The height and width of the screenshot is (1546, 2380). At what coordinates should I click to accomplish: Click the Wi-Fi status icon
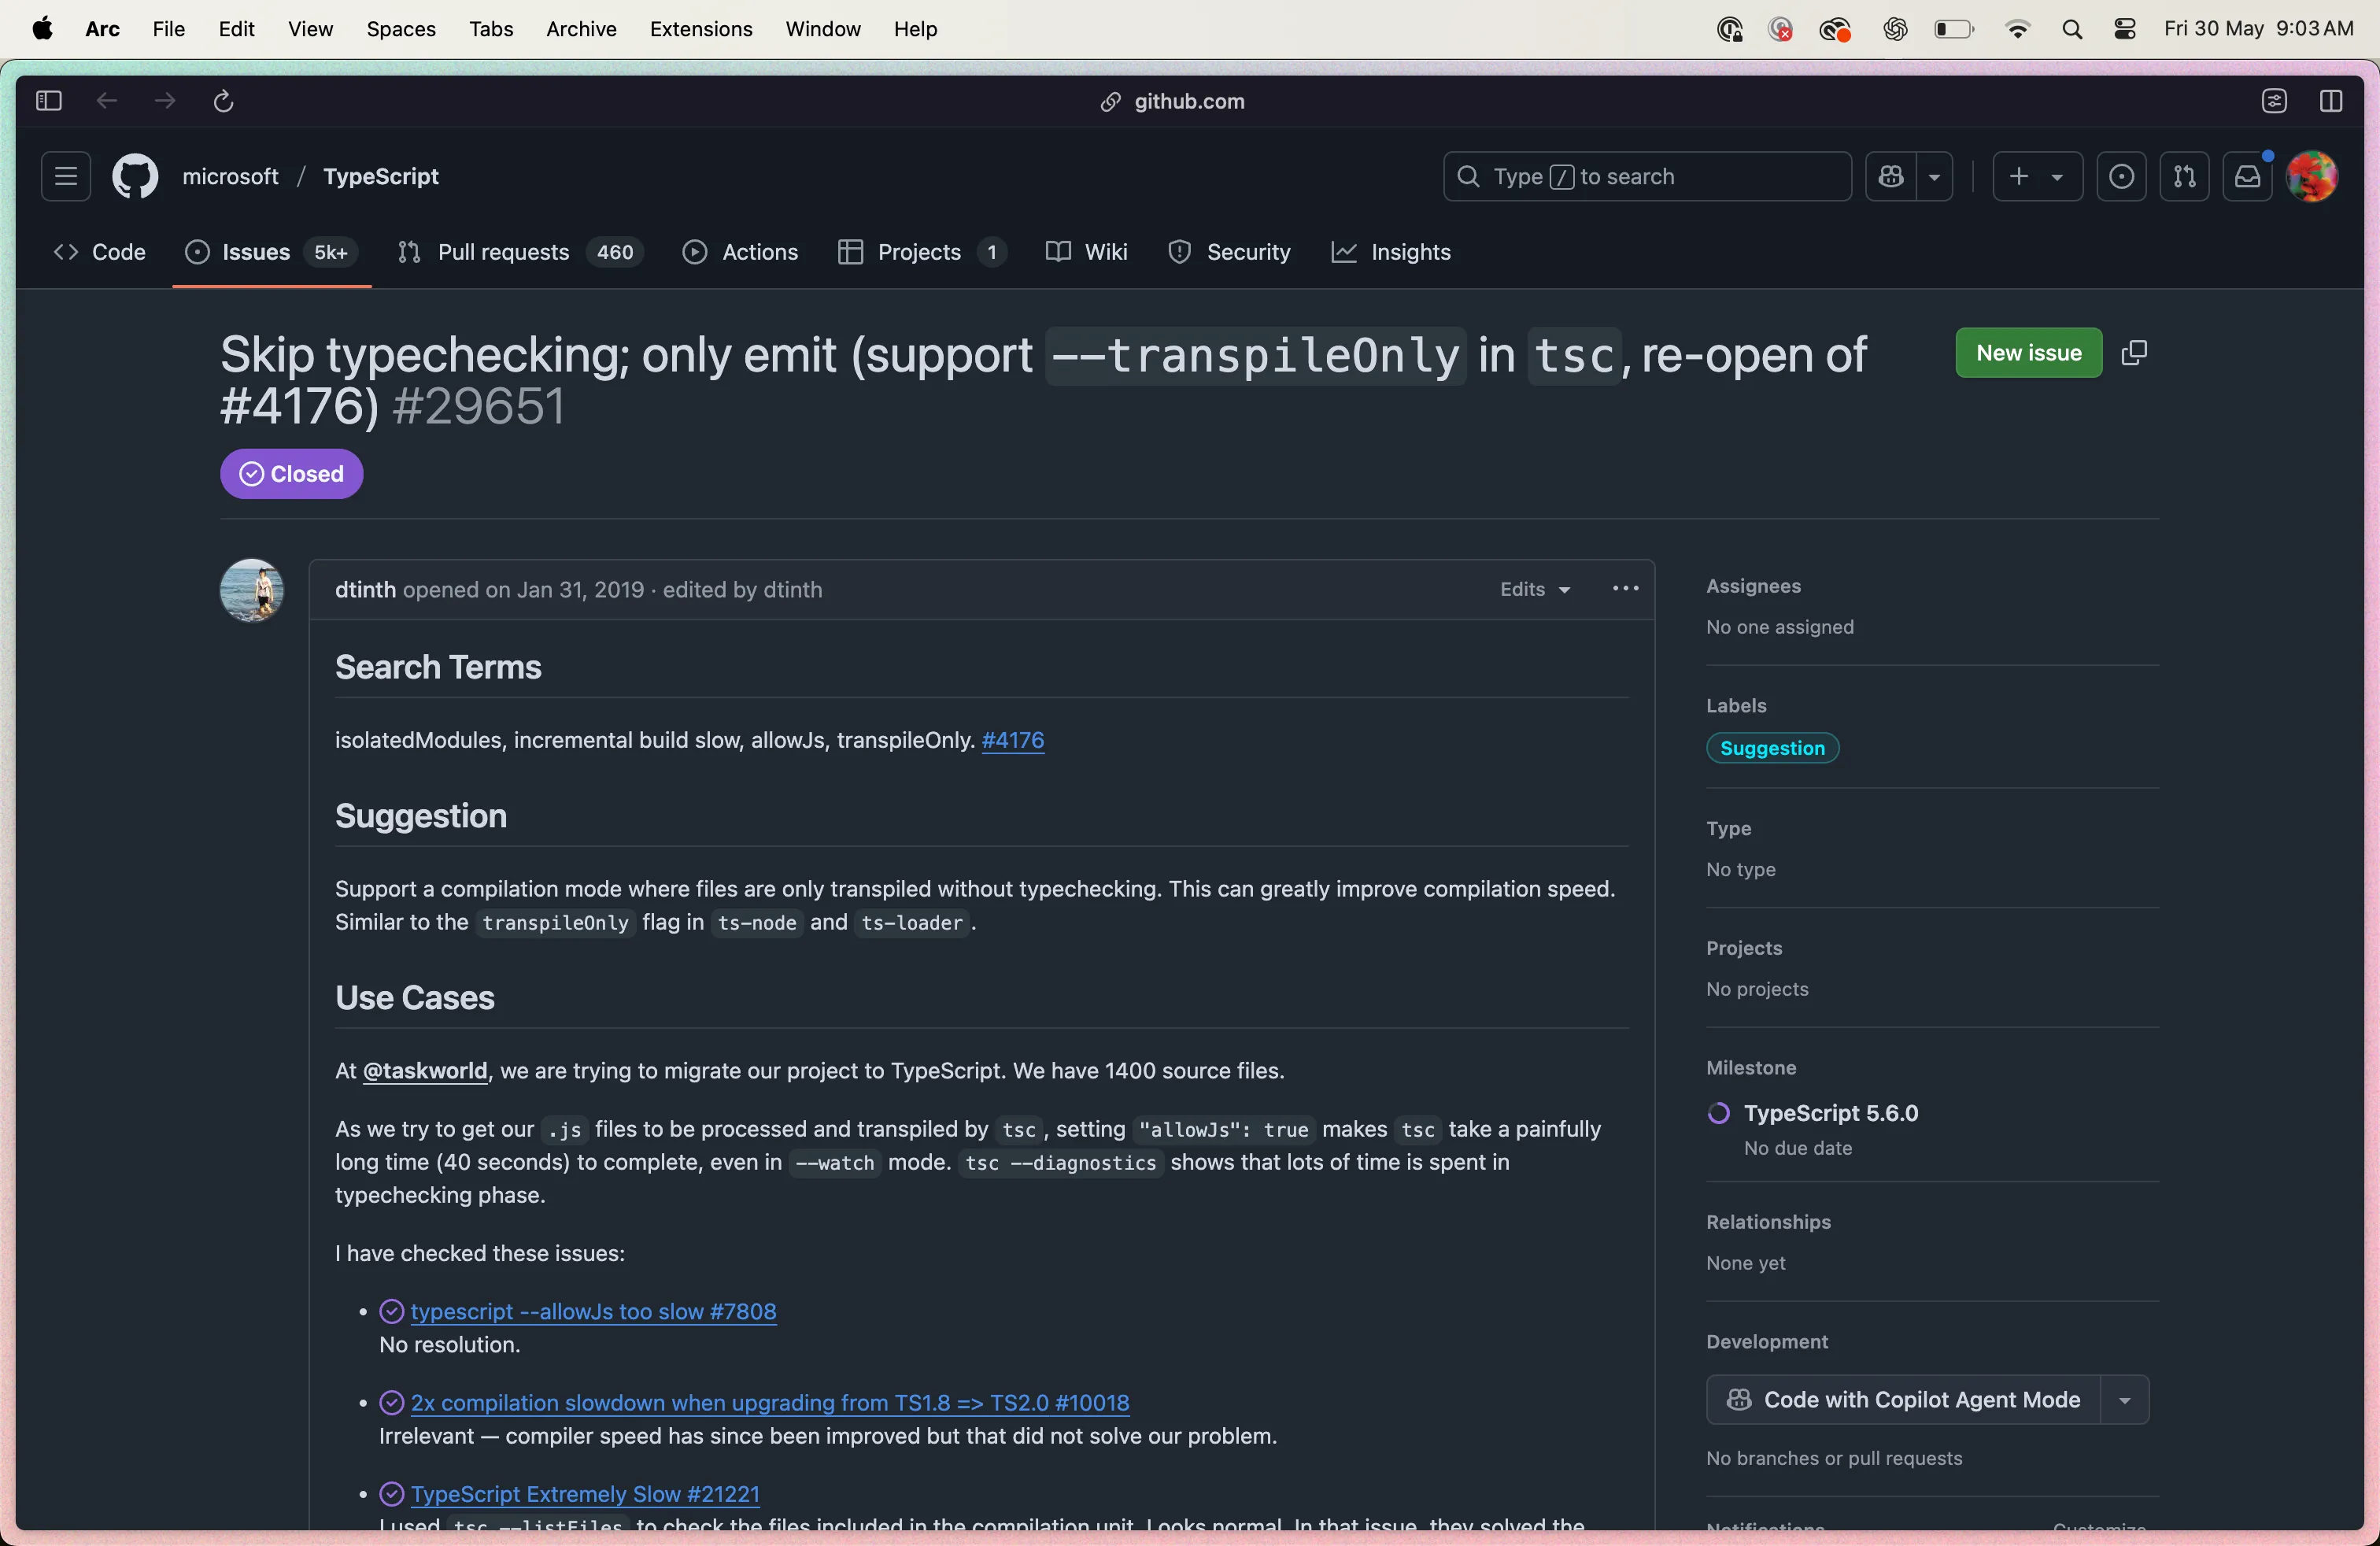coord(2018,29)
